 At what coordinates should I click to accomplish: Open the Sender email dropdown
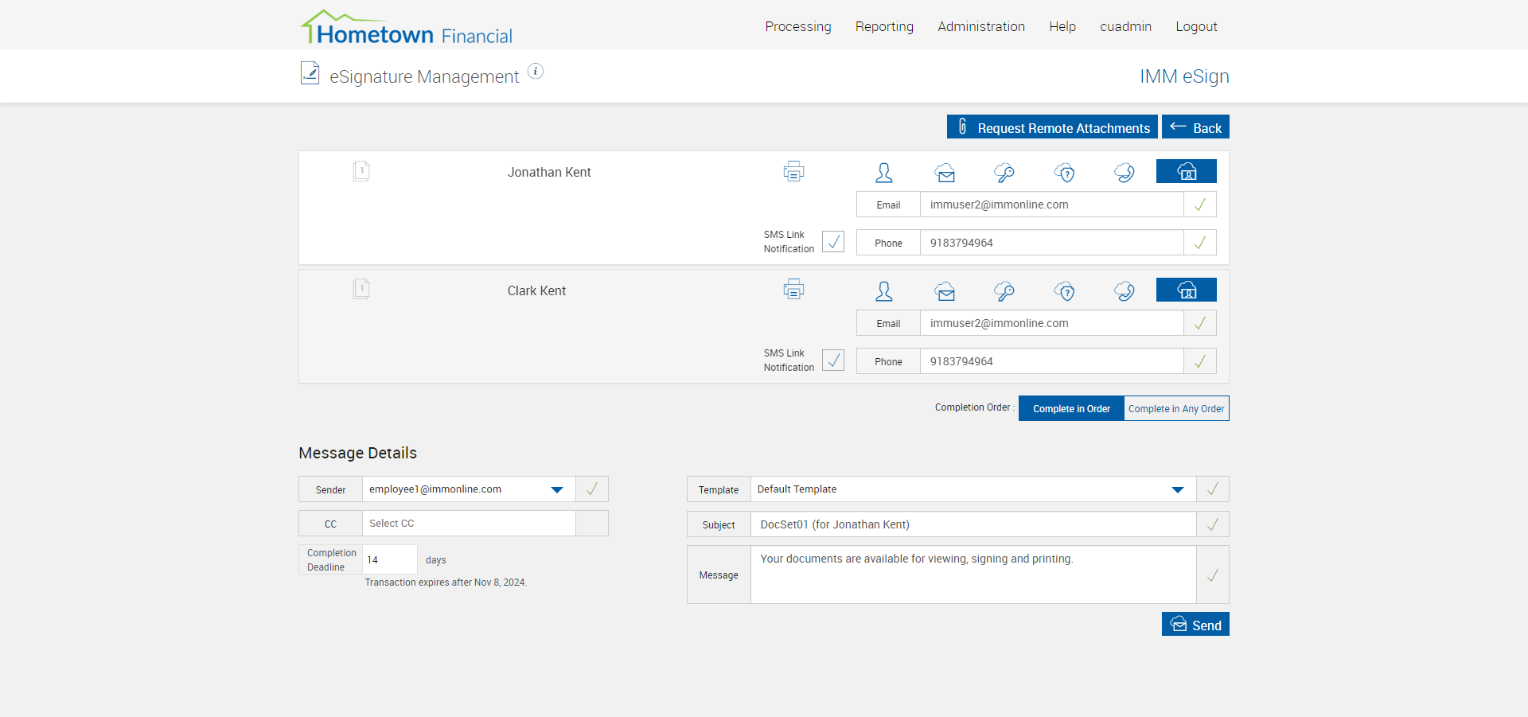(x=557, y=489)
